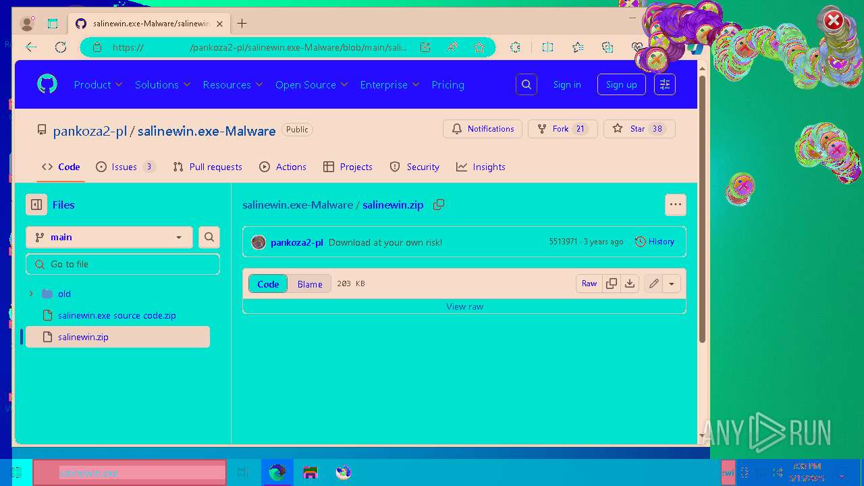Image resolution: width=864 pixels, height=486 pixels.
Task: Open the old folder in file tree
Action: [x=64, y=294]
